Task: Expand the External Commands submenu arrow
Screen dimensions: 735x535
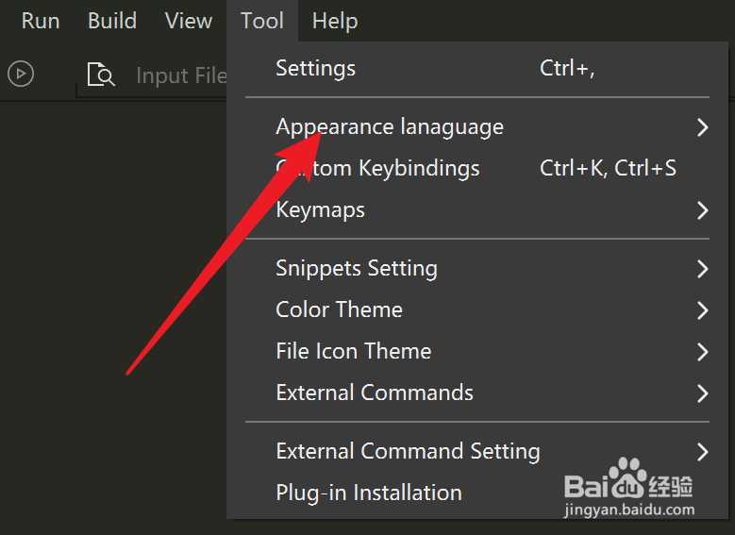Action: [x=701, y=393]
